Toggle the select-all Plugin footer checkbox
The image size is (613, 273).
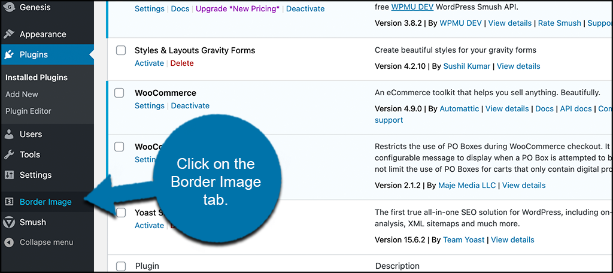(x=121, y=266)
